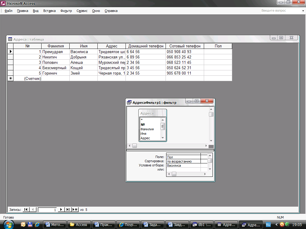Click the АдресаФильтр1 filter window icon
The width and height of the screenshot is (306, 229).
click(x=129, y=103)
